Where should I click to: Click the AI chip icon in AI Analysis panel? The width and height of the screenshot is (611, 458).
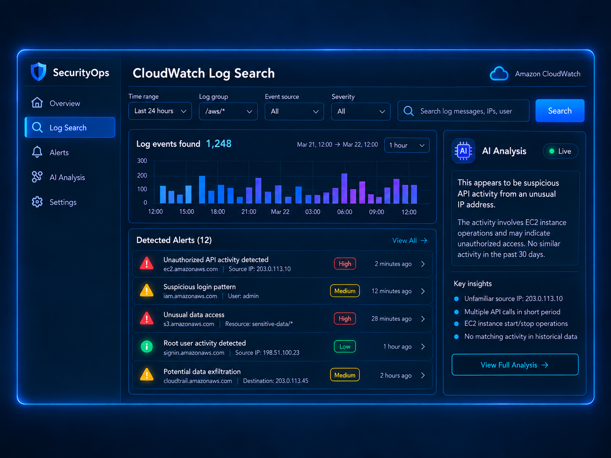[463, 151]
